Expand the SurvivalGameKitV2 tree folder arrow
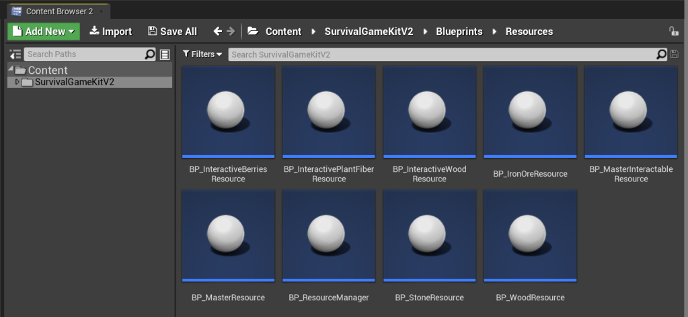Viewport: 688px width, 317px height. tap(17, 82)
